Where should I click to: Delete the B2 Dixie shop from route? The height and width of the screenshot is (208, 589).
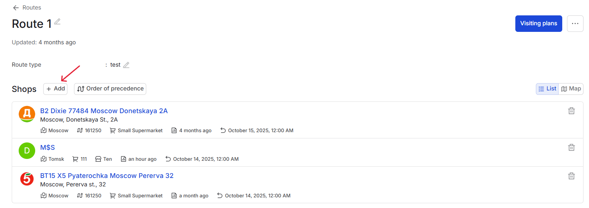[x=571, y=111]
